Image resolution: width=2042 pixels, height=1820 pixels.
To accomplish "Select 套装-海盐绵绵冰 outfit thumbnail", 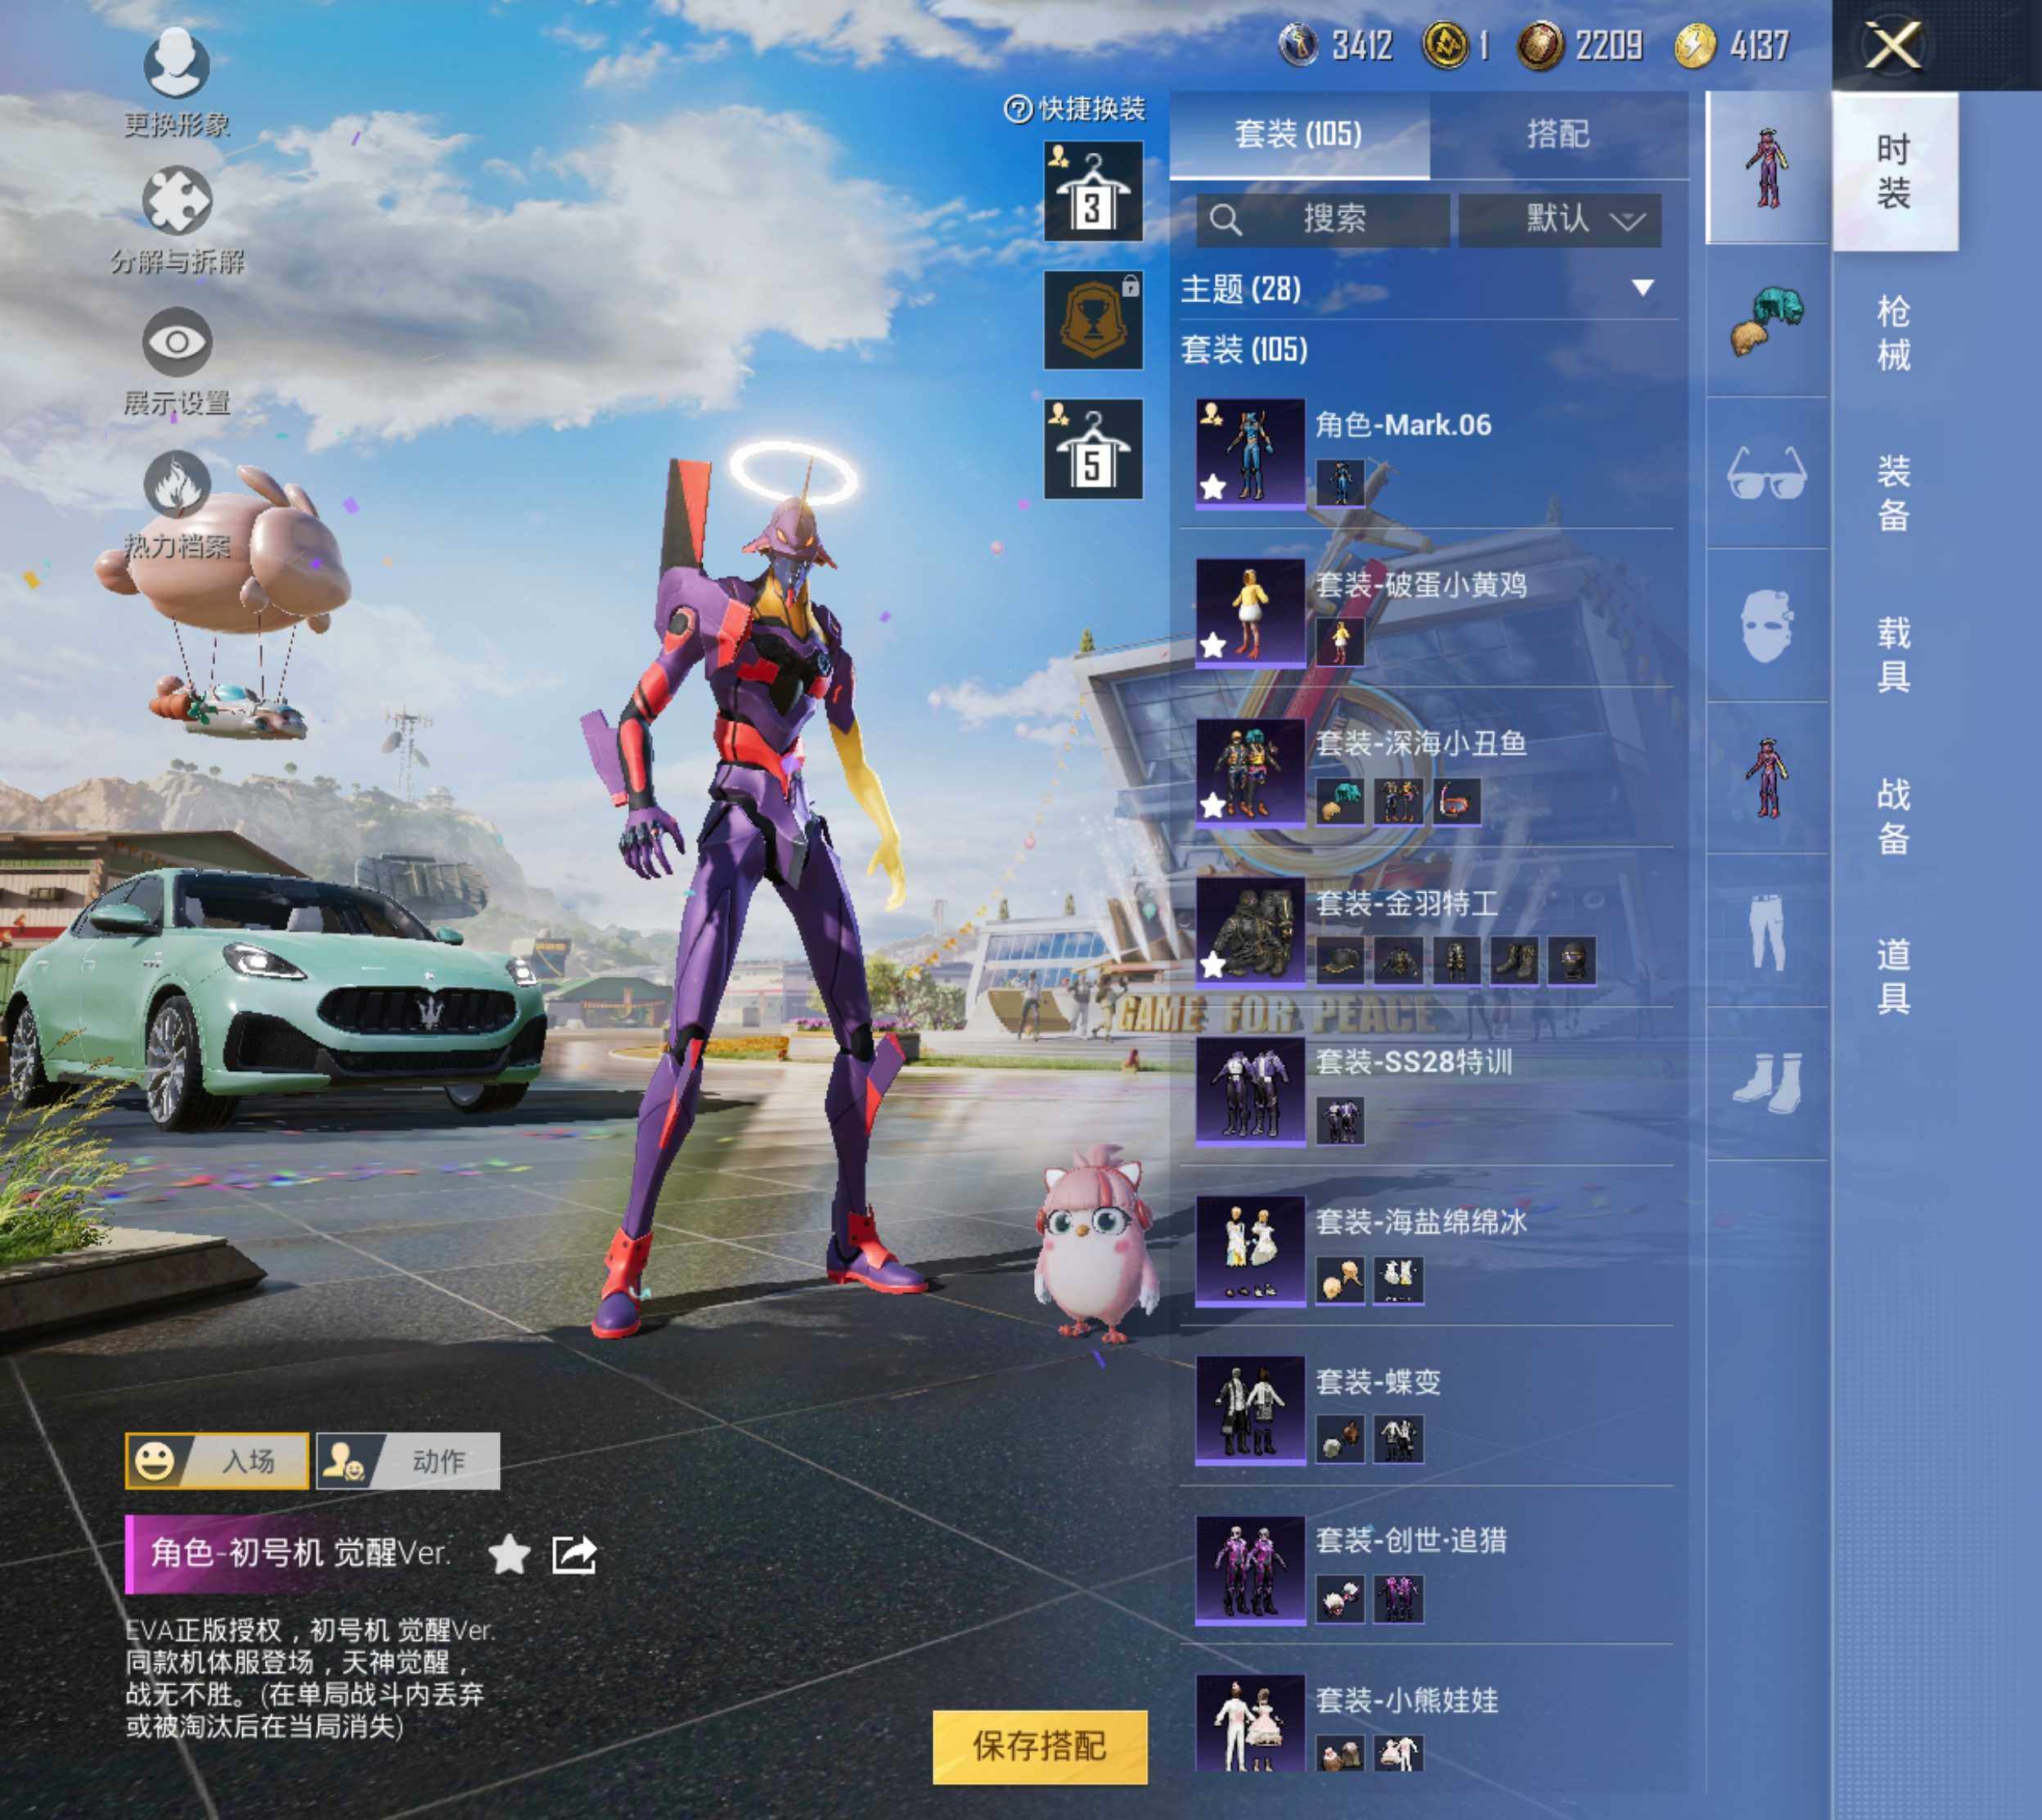I will point(1250,1251).
